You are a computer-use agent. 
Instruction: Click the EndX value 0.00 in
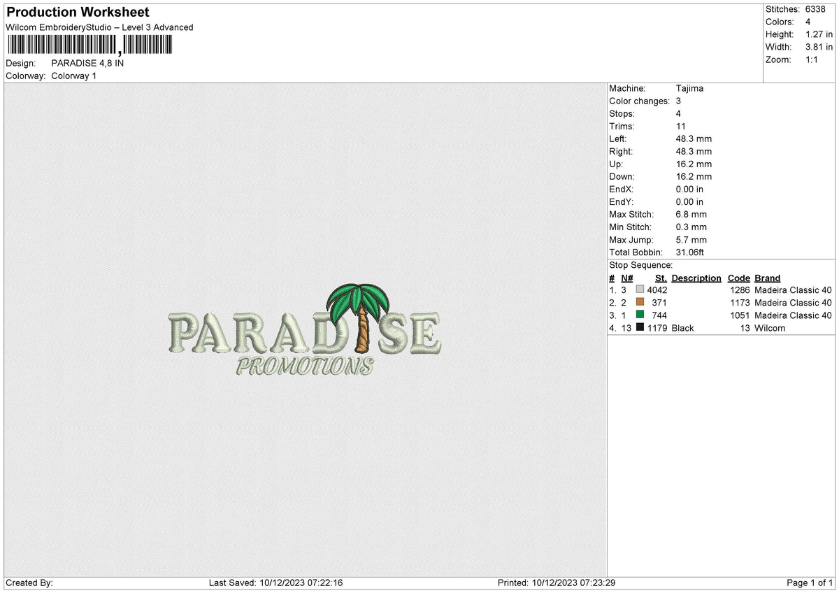click(690, 189)
